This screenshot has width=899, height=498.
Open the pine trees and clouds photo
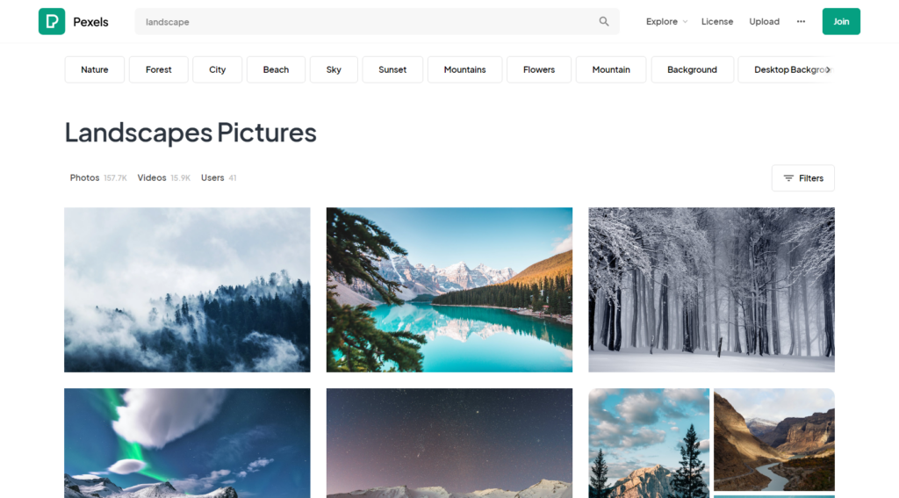coord(649,443)
